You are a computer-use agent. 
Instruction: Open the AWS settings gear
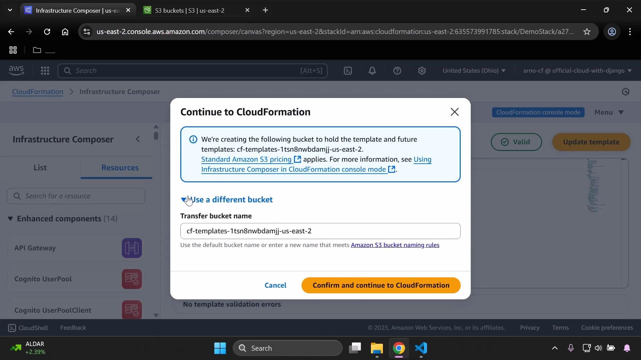(422, 71)
